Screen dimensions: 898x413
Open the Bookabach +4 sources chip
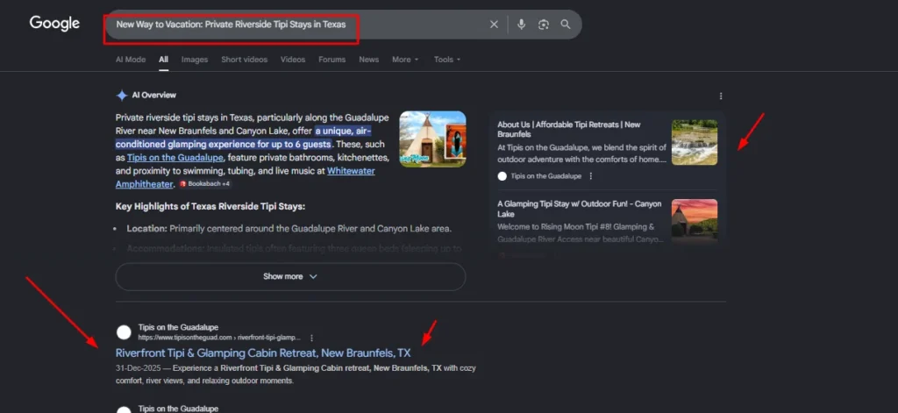tap(205, 184)
